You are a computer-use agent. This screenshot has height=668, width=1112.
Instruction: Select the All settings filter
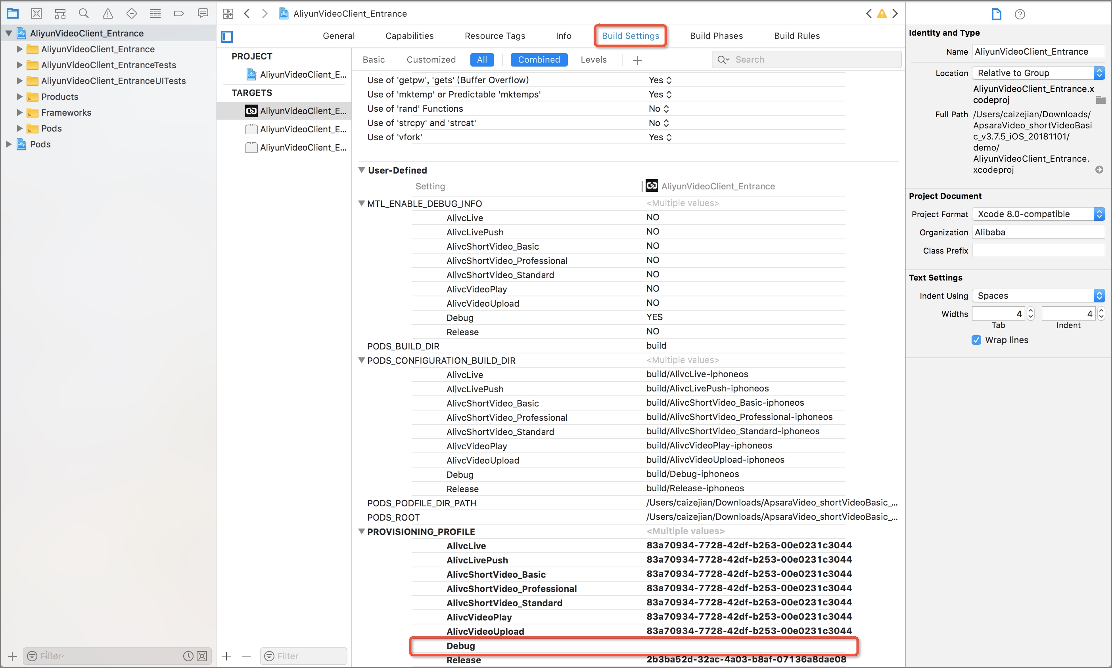482,59
